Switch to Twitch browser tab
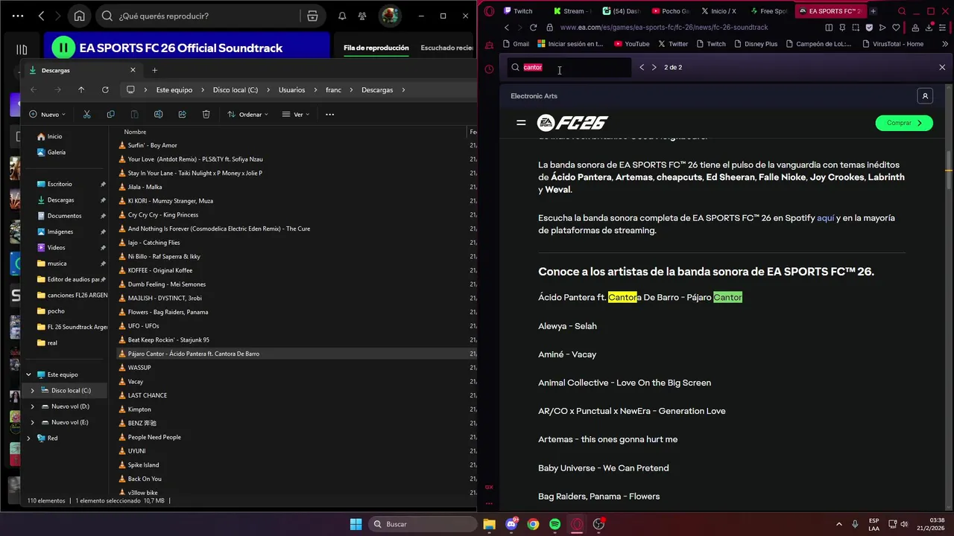 522,11
